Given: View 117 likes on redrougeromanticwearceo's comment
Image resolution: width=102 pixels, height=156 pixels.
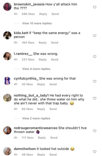Looking at the screenshot, I should pos(28,138).
